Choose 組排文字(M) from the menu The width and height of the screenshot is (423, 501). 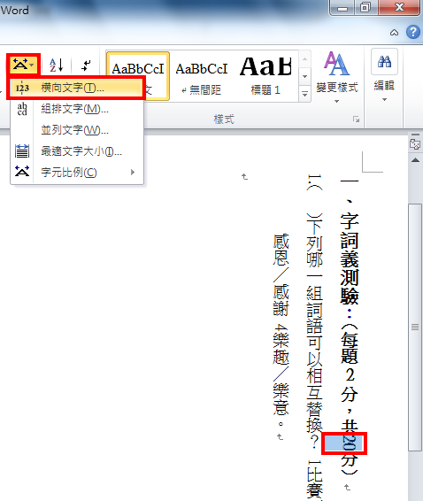(x=77, y=109)
